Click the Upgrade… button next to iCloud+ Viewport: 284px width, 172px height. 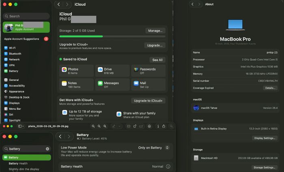155,45
